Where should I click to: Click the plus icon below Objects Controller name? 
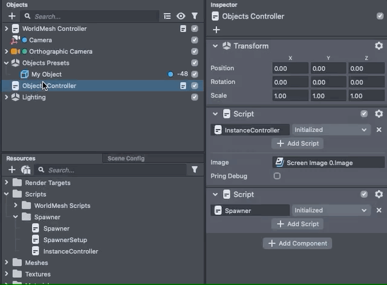[x=216, y=29]
